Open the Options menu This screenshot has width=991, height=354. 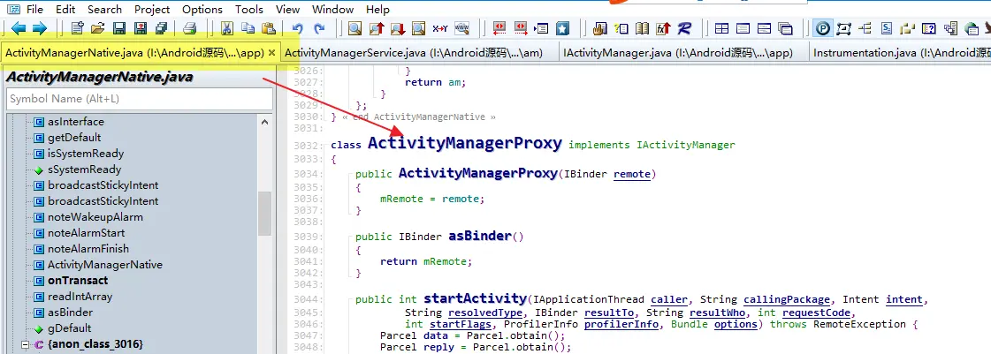click(x=202, y=10)
